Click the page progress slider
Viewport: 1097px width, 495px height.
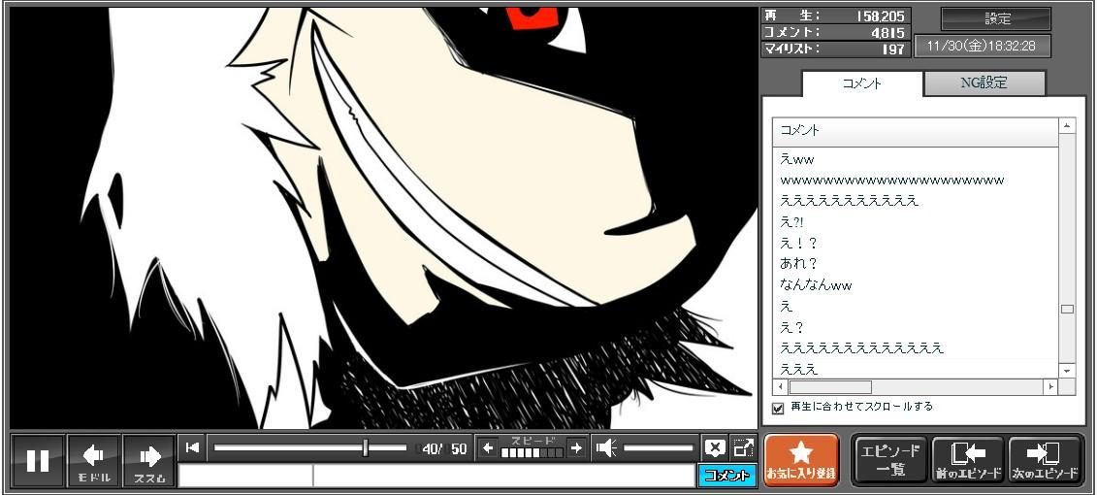[x=309, y=448]
